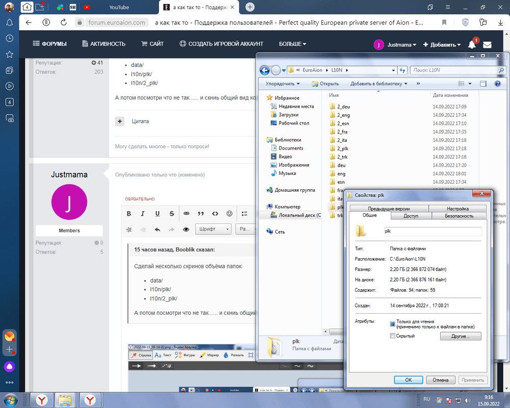Viewport: 510px width, 408px height.
Task: Click the strikethrough icon in the editor
Action: [171, 214]
